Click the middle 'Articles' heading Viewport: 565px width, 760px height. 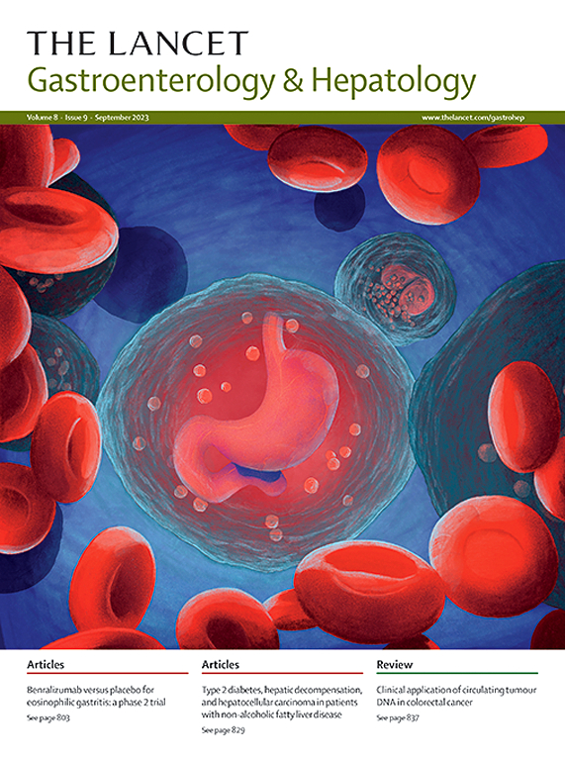point(221,665)
